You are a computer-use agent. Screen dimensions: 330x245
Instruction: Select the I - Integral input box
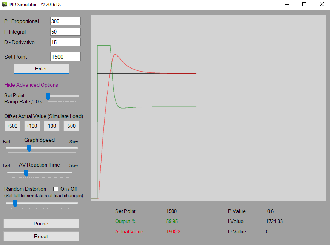coord(65,32)
